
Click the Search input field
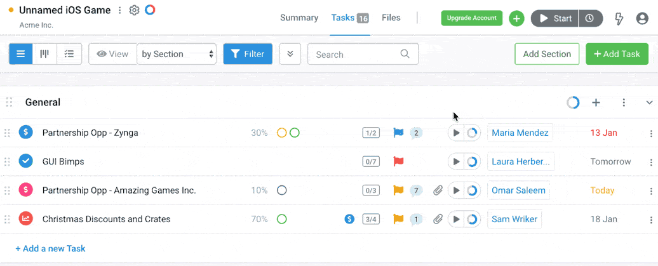(x=356, y=54)
